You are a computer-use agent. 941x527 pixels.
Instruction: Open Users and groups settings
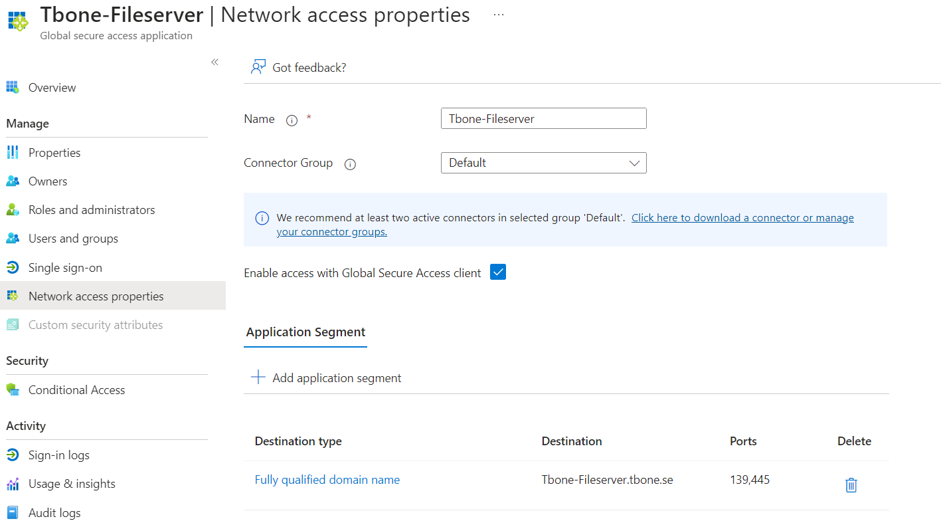tap(74, 238)
